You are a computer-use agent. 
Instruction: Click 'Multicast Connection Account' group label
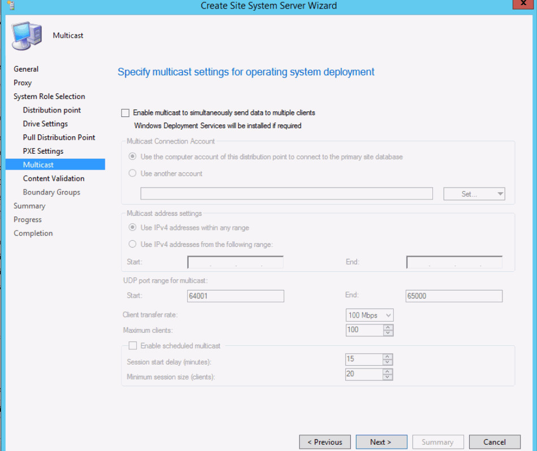point(170,141)
